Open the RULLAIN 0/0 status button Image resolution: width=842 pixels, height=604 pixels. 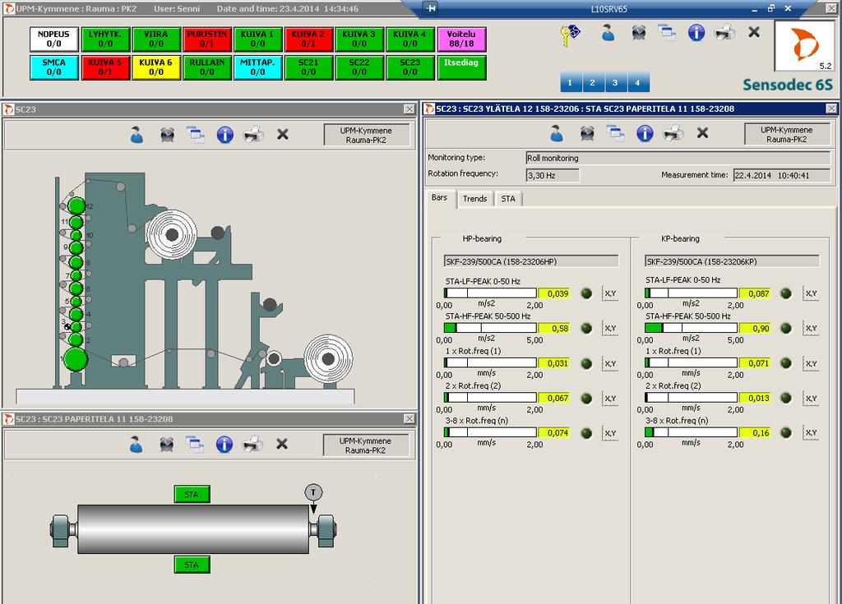point(206,67)
